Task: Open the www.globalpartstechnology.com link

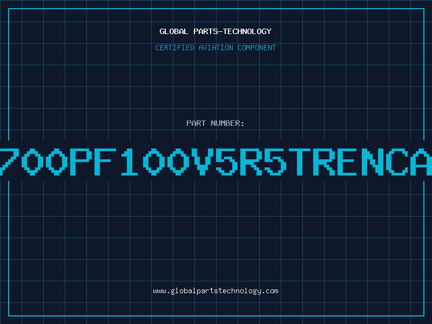Action: (x=215, y=291)
